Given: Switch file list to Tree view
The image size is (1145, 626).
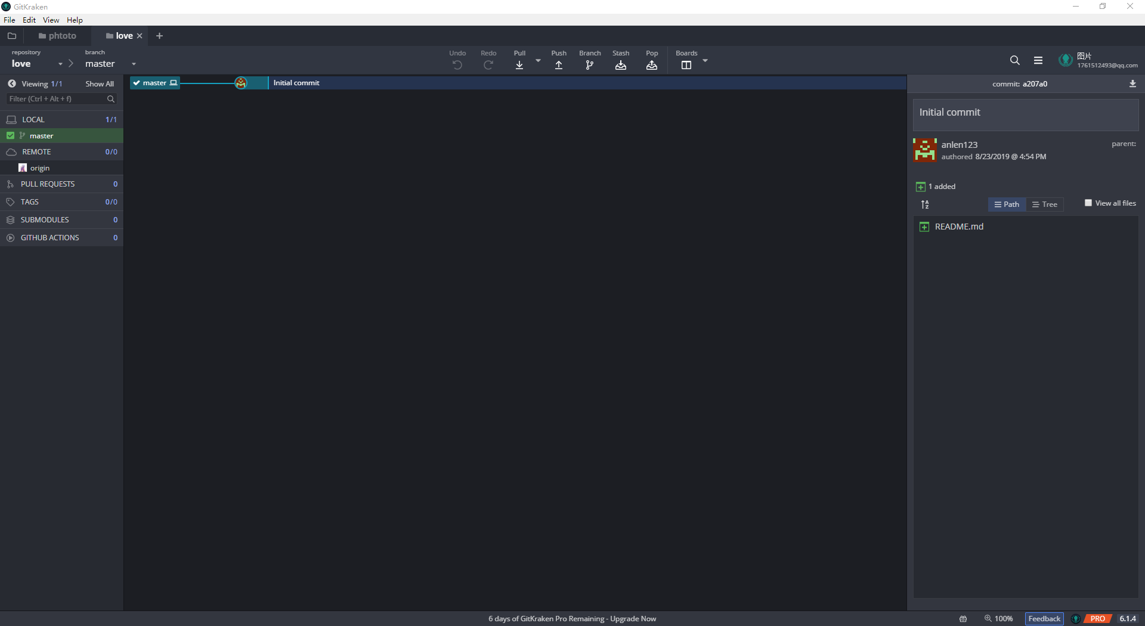Looking at the screenshot, I should (x=1045, y=204).
